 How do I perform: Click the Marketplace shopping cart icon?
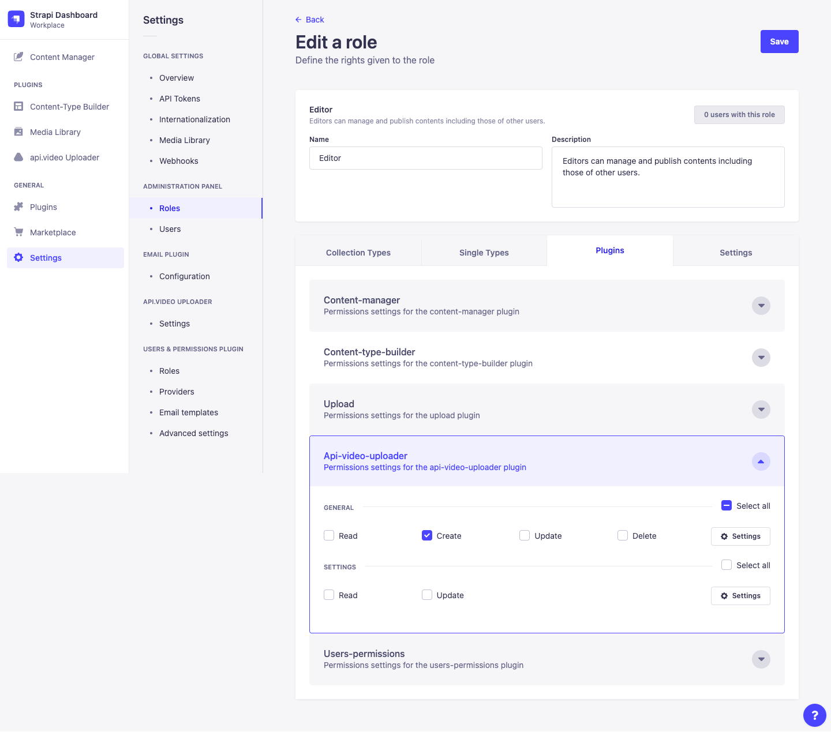pos(18,232)
